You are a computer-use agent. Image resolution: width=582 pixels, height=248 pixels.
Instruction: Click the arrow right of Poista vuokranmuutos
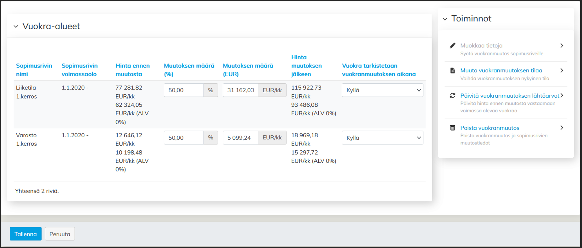pyautogui.click(x=562, y=128)
